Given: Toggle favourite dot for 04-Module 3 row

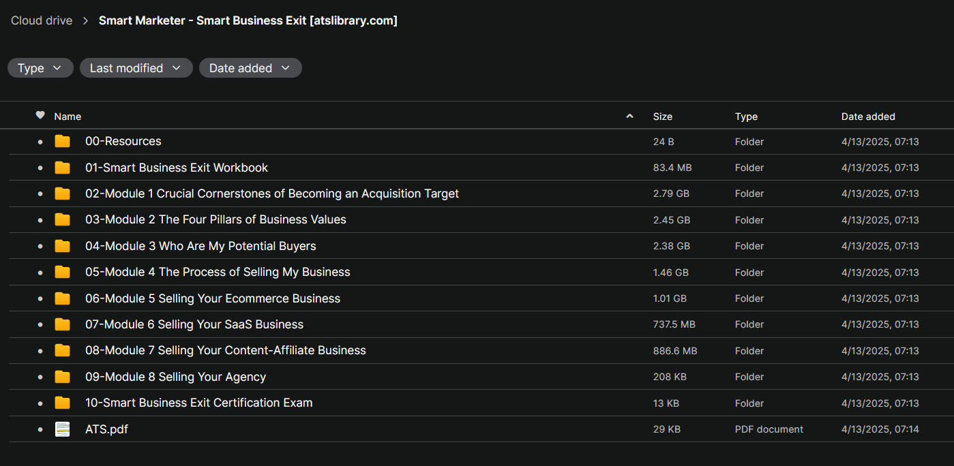Looking at the screenshot, I should tap(40, 246).
